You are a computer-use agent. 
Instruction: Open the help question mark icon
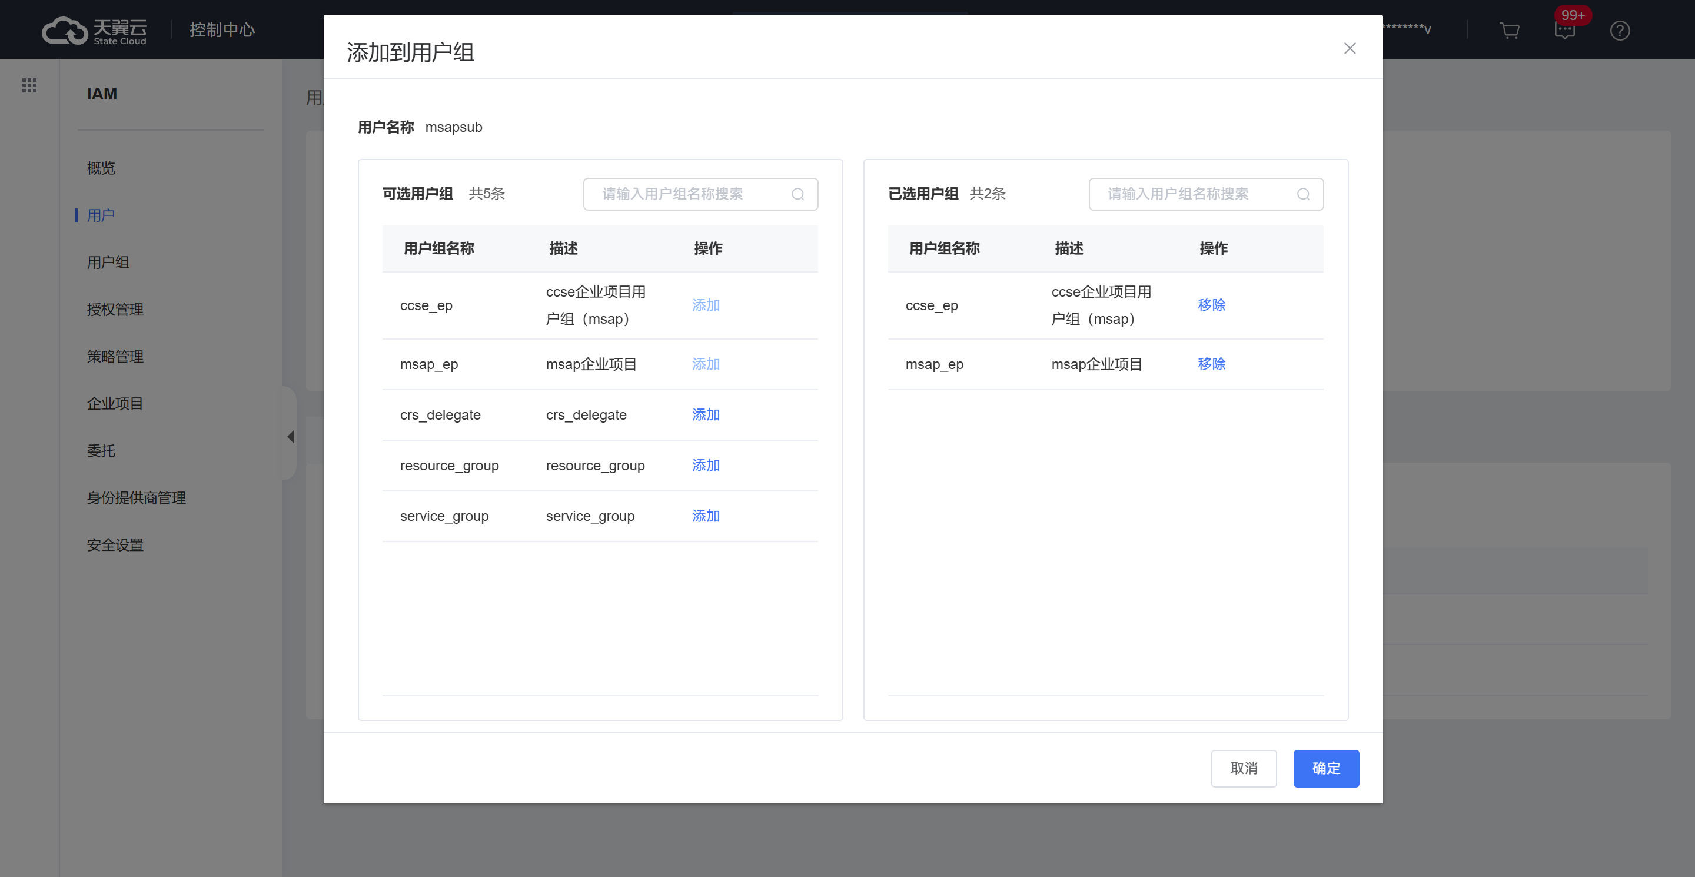[x=1619, y=30]
